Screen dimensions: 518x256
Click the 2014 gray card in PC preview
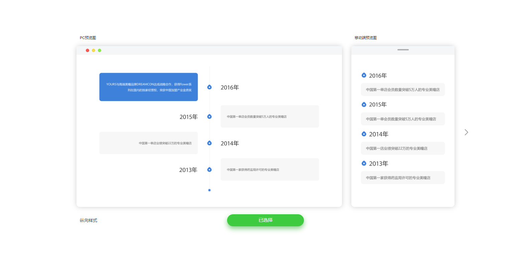pos(149,143)
